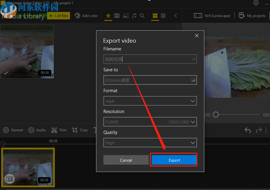This screenshot has width=270, height=190.
Task: Filter media library by audio
Action: click(134, 16)
